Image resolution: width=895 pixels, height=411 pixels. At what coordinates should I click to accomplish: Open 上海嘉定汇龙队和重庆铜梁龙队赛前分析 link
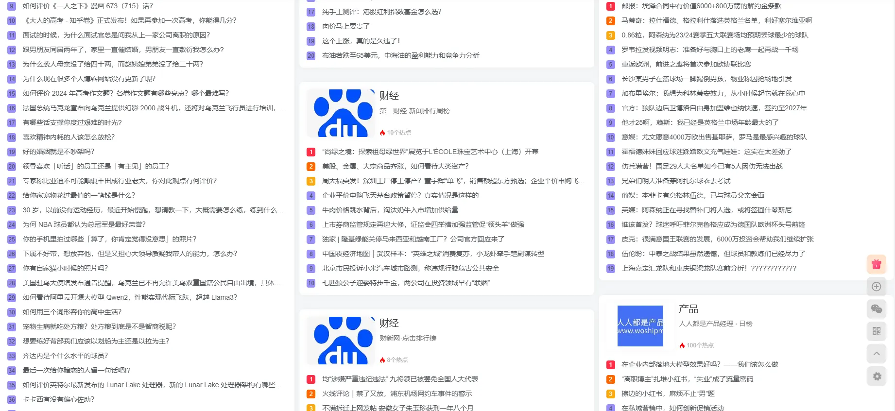(x=709, y=268)
